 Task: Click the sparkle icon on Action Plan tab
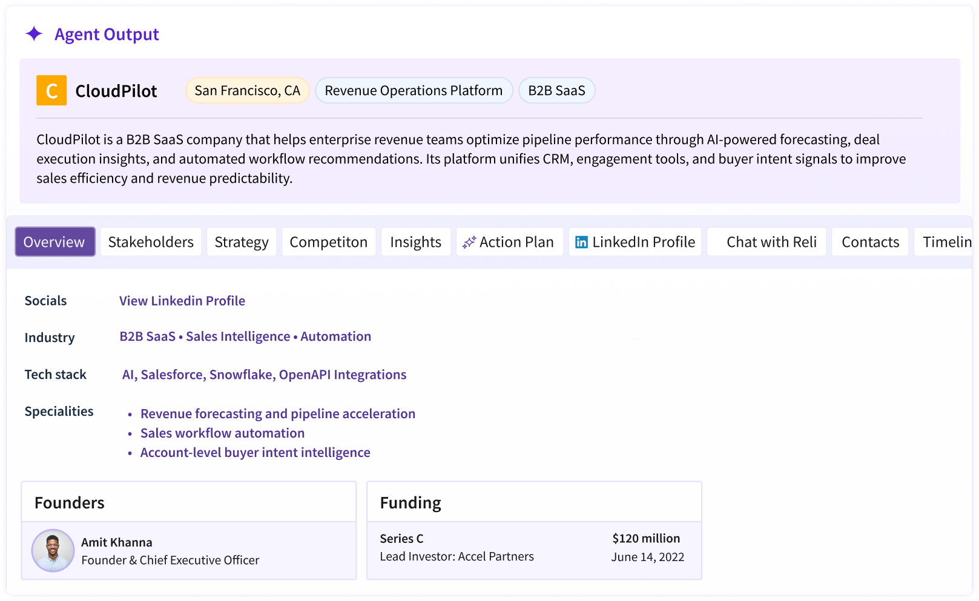coord(469,242)
